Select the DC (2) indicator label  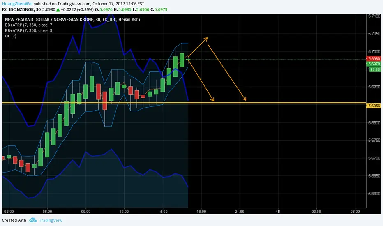point(11,36)
